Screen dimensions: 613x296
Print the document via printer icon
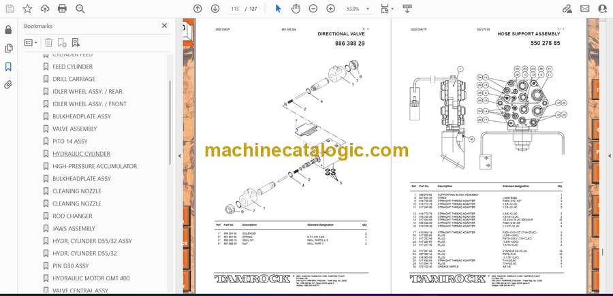62,9
